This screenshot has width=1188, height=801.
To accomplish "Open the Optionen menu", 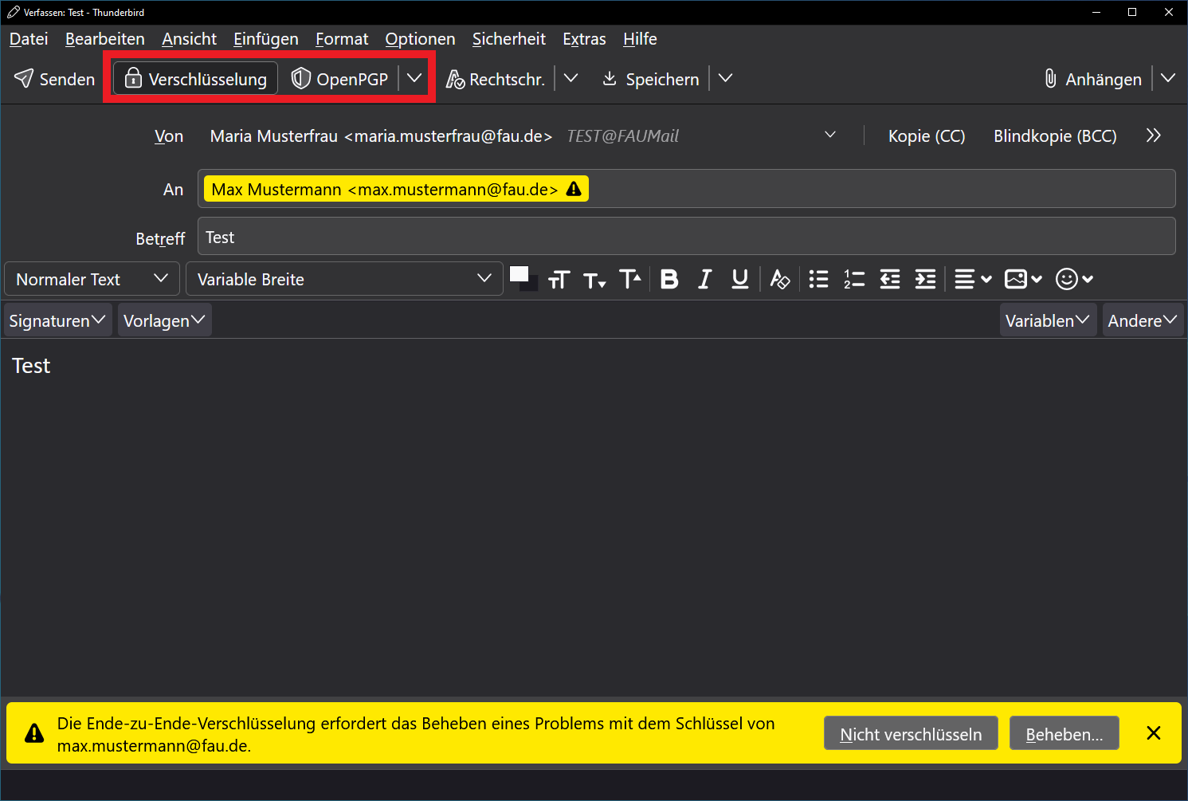I will 420,39.
